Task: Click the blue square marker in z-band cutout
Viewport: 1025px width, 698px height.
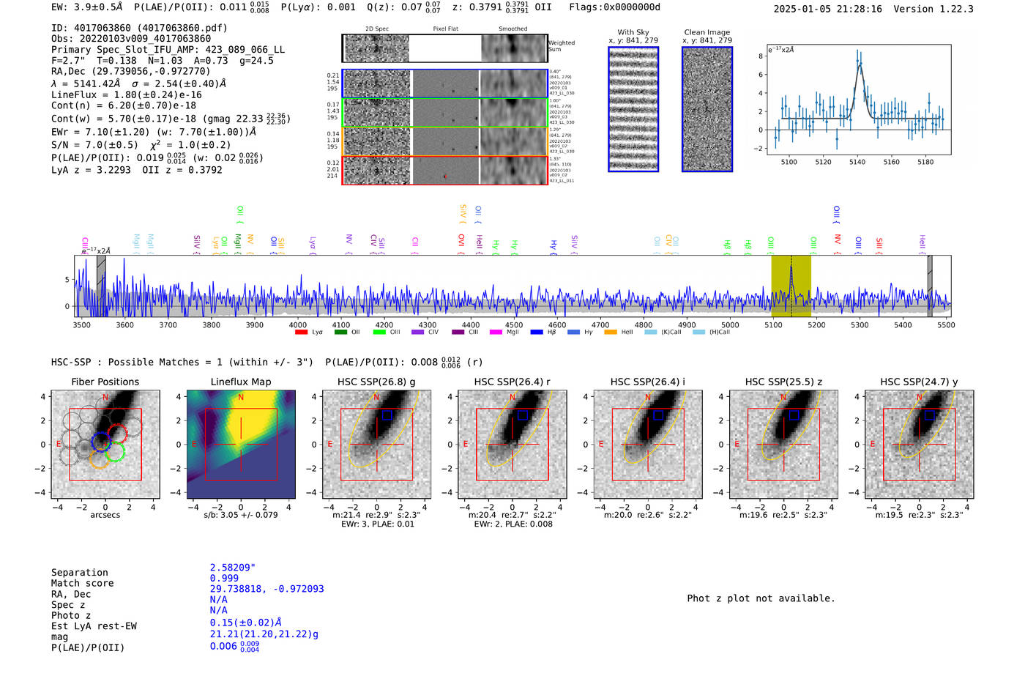Action: pos(794,415)
